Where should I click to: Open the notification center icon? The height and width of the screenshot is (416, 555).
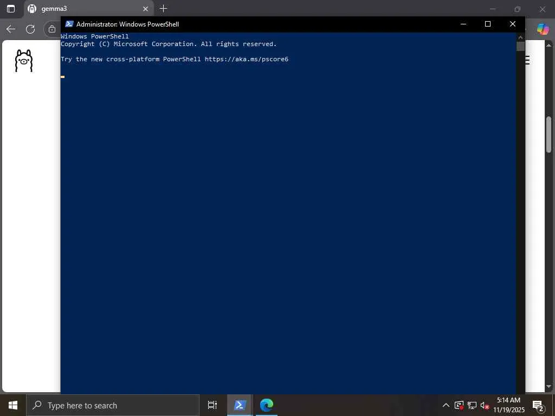pos(538,405)
